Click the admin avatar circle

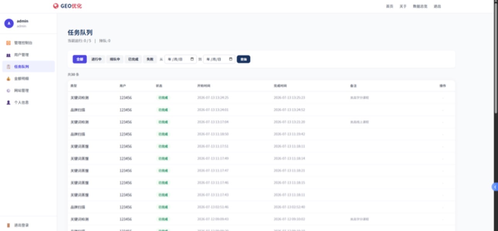tap(9, 23)
